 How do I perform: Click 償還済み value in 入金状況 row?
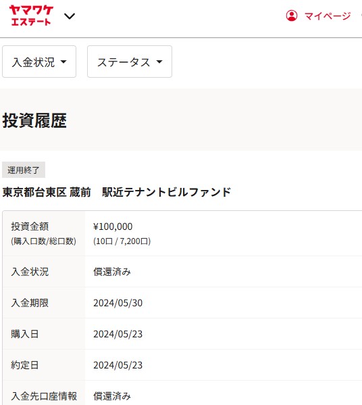(112, 272)
